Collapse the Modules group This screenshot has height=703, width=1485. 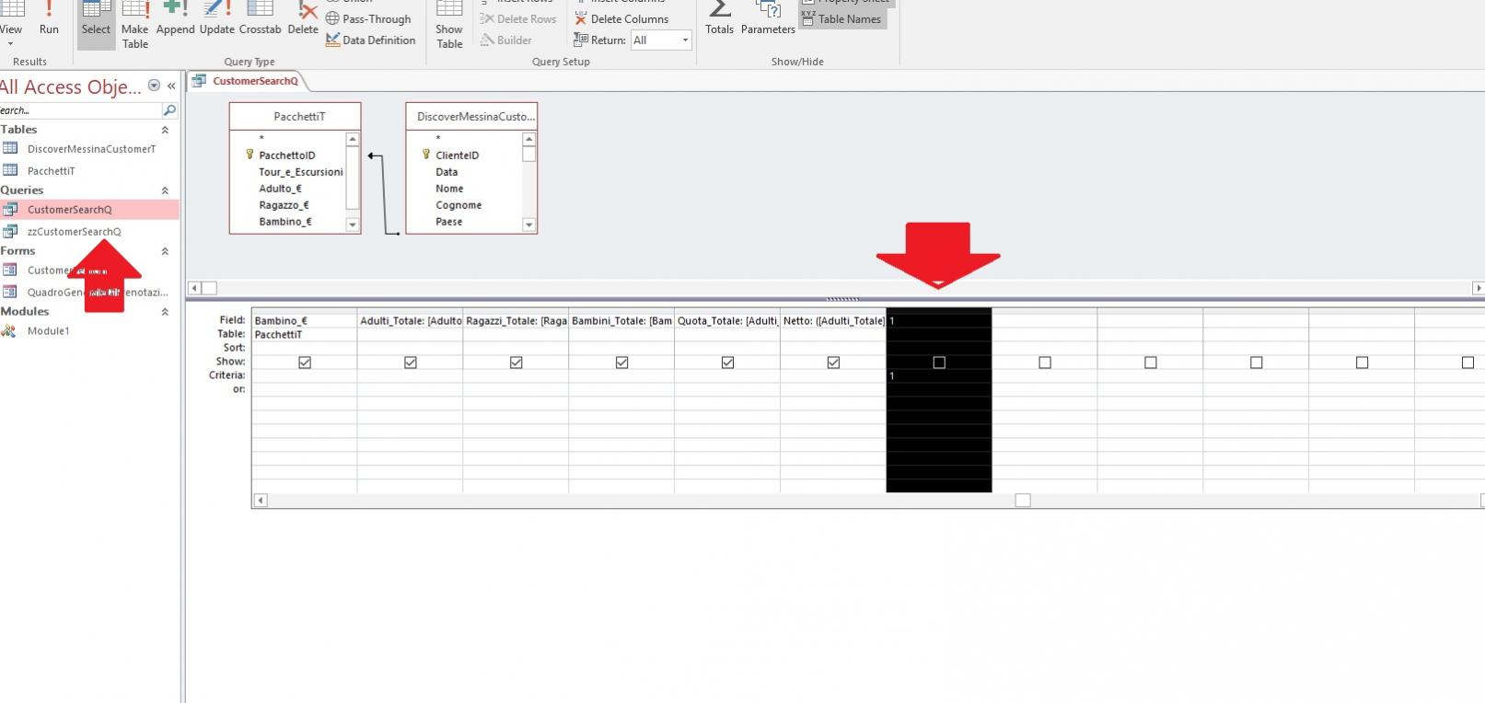point(165,312)
